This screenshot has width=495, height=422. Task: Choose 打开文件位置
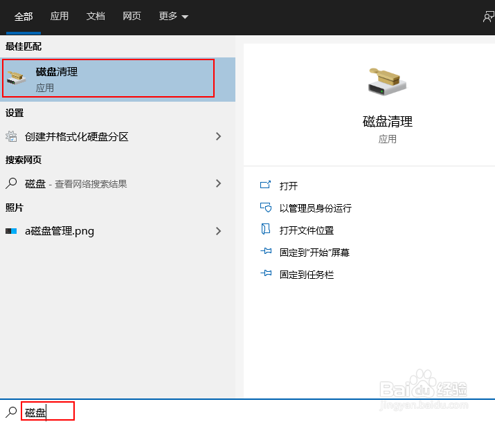pos(307,230)
